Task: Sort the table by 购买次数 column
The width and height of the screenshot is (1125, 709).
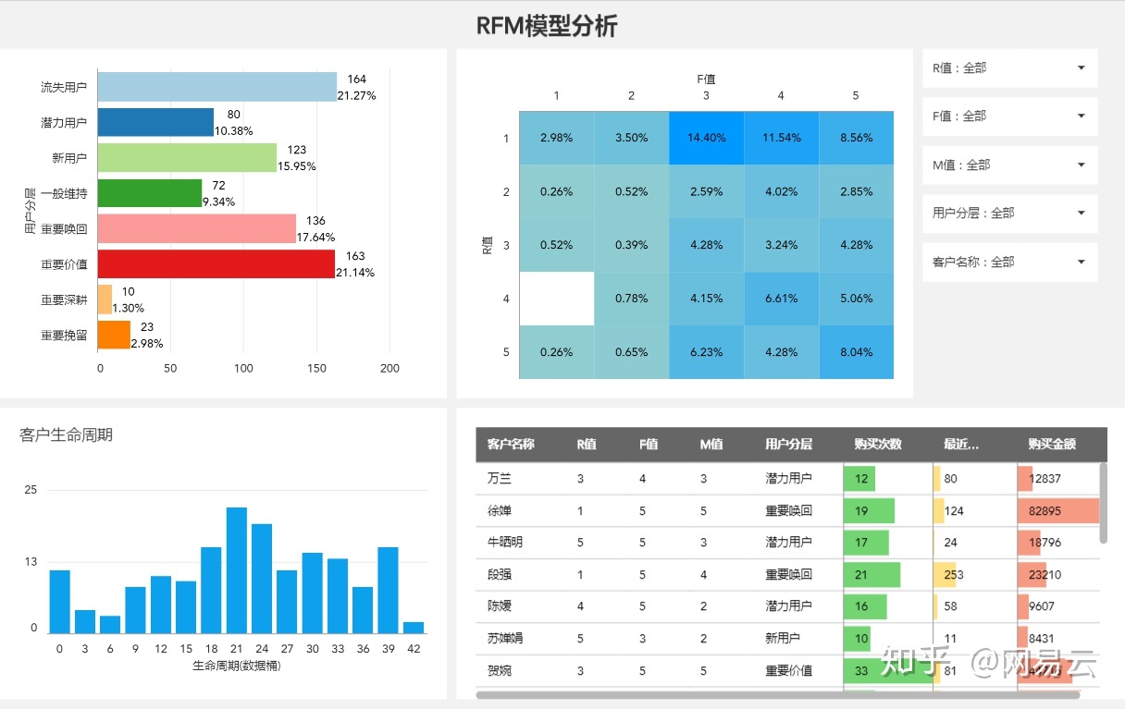Action: (x=876, y=444)
